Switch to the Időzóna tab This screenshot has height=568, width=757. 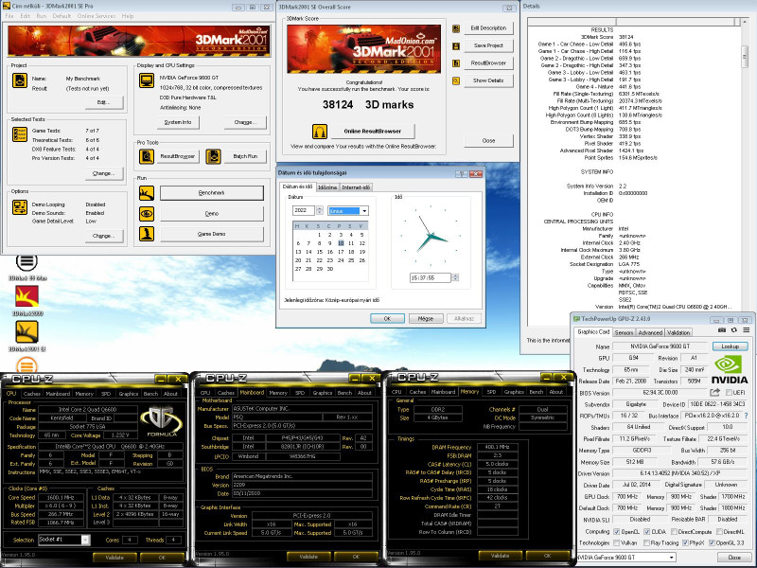[327, 187]
